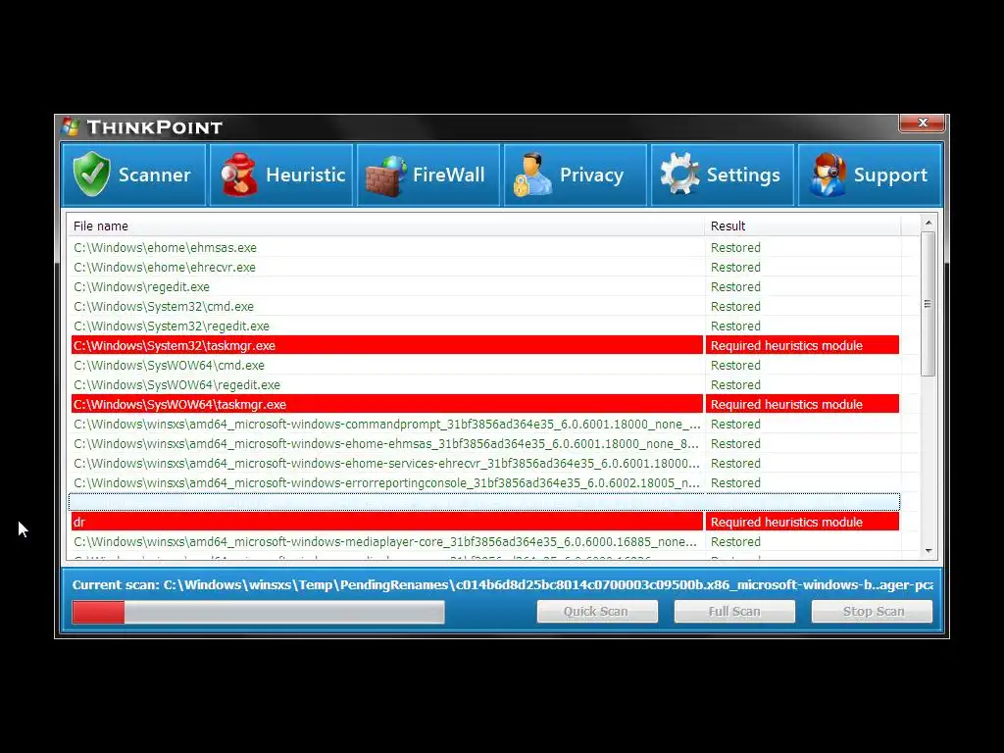Select row C:\Windows\regedit.exe

point(484,287)
